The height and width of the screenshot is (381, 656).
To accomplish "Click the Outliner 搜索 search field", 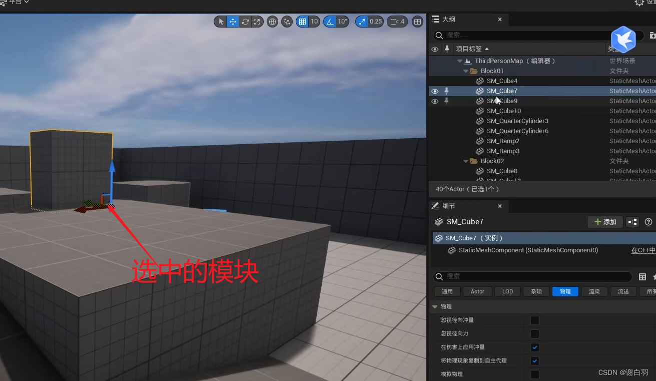I will click(x=538, y=35).
